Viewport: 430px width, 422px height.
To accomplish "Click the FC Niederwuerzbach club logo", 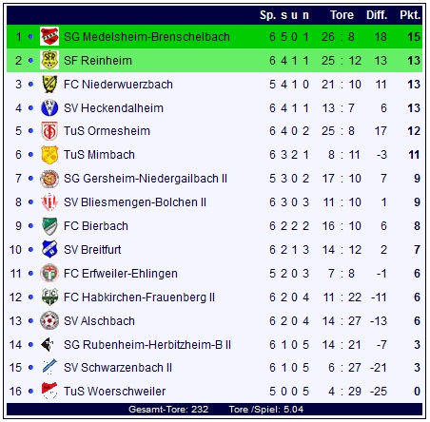I will pyautogui.click(x=49, y=84).
